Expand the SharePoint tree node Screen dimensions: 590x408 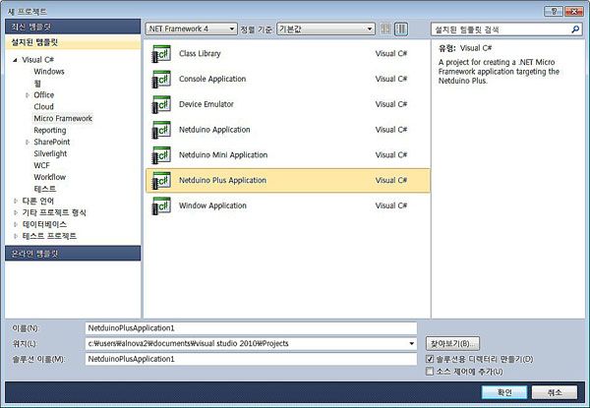pyautogui.click(x=28, y=143)
